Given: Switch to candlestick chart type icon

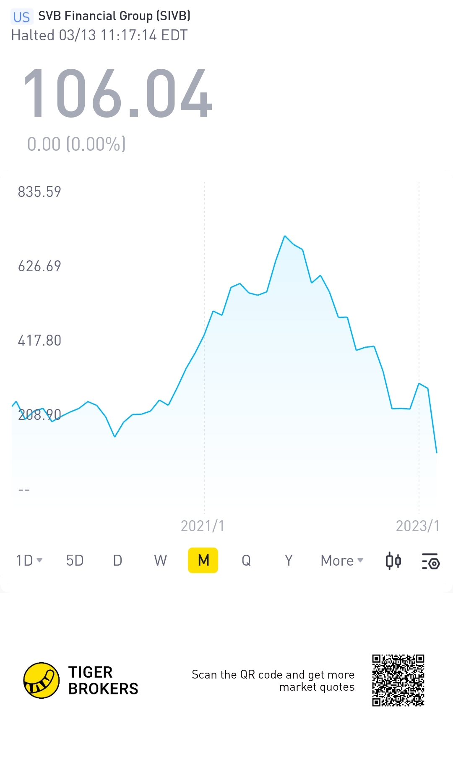Looking at the screenshot, I should [x=393, y=561].
